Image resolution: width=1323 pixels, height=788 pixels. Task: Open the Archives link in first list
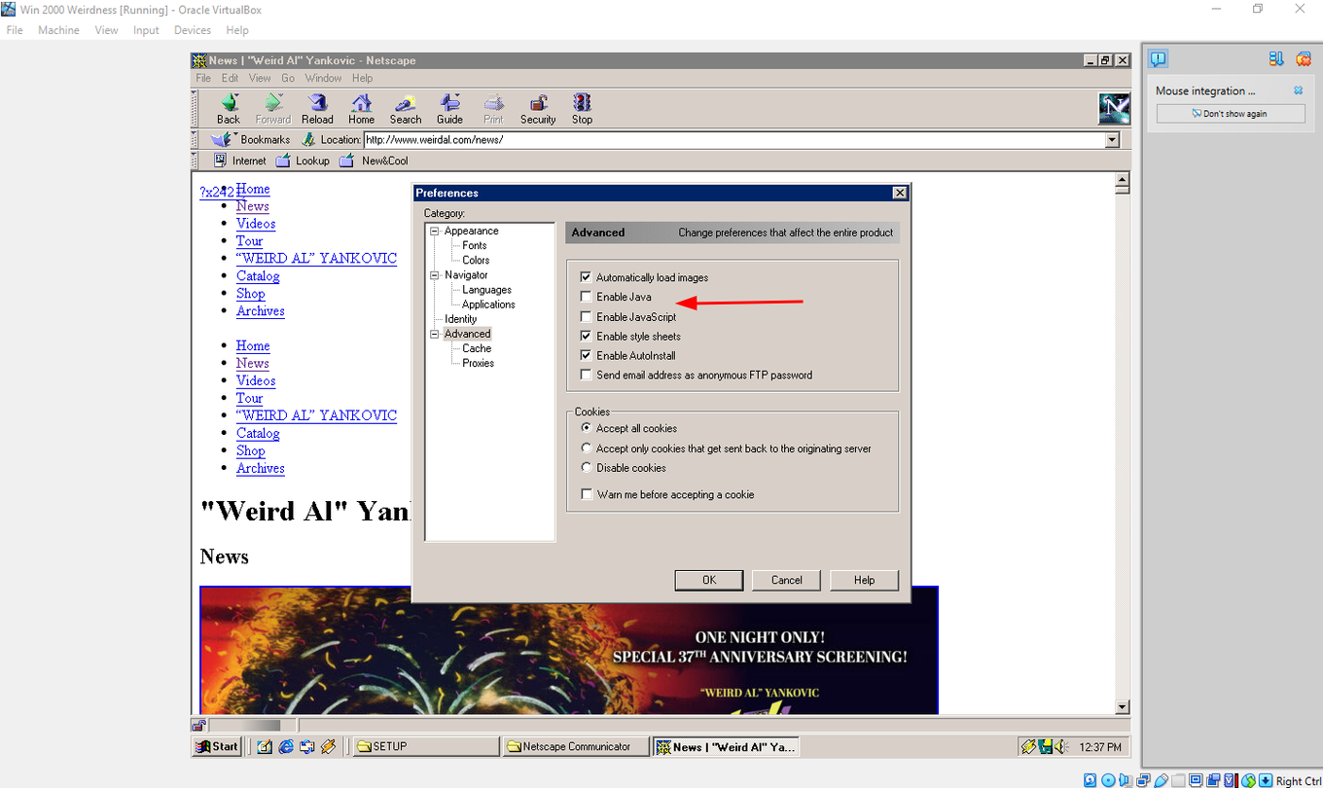tap(261, 310)
